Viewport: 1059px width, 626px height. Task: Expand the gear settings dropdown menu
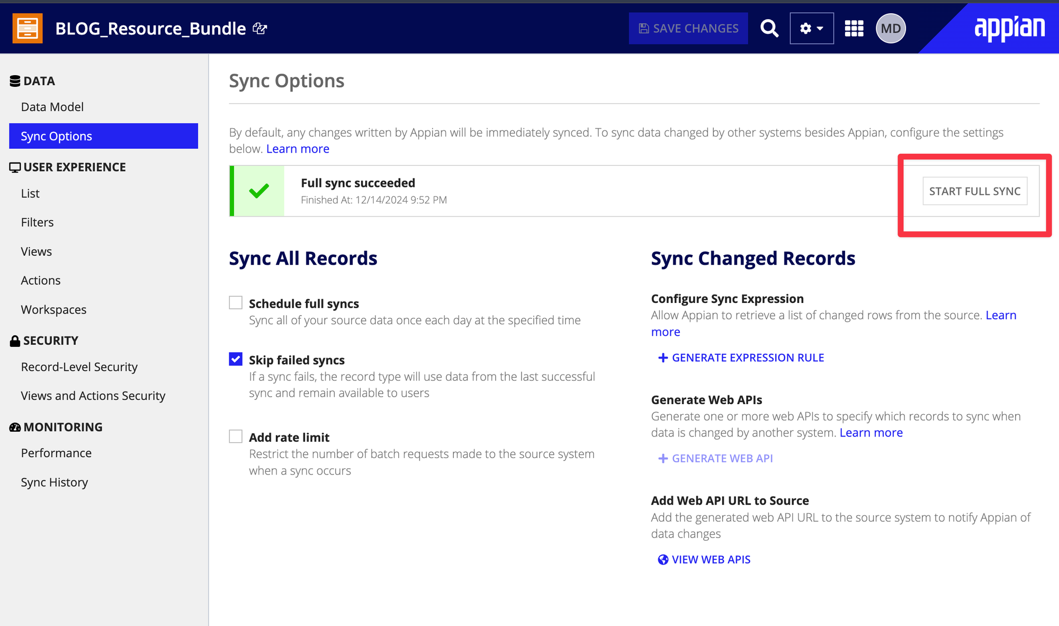(x=811, y=29)
